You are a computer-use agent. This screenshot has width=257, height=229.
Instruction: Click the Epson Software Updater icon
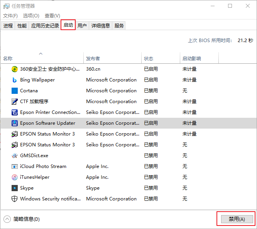click(15, 123)
